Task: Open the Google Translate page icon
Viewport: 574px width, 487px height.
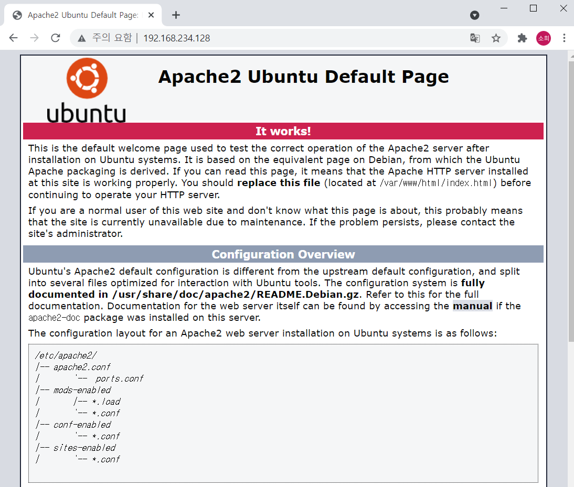Action: click(x=475, y=38)
